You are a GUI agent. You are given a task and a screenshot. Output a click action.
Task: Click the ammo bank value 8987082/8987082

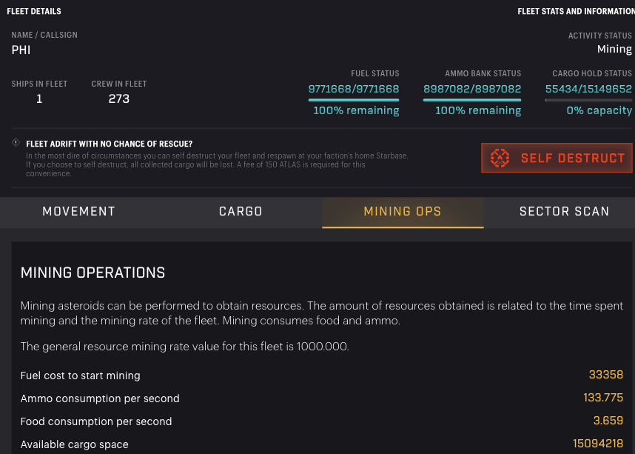click(x=472, y=89)
